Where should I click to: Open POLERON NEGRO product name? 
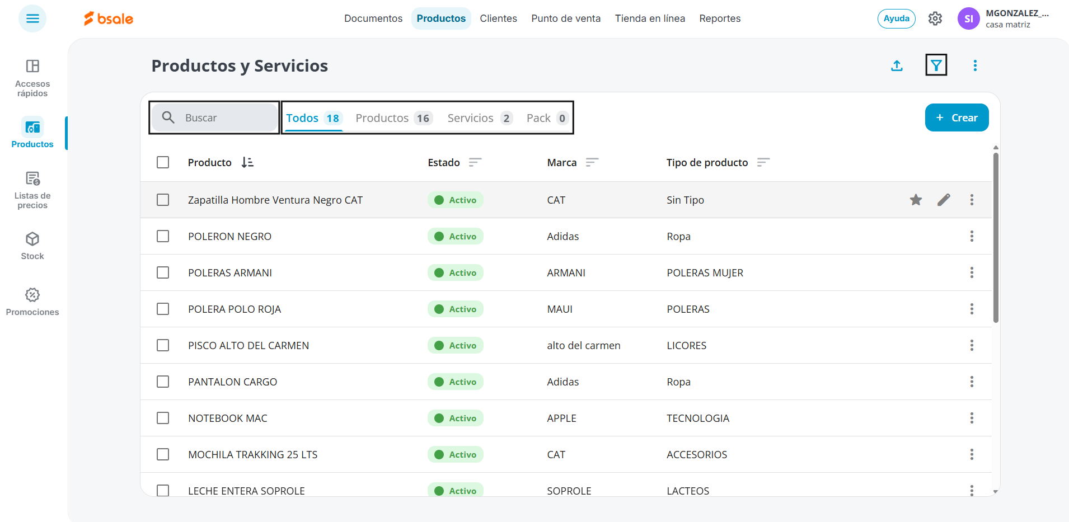229,236
